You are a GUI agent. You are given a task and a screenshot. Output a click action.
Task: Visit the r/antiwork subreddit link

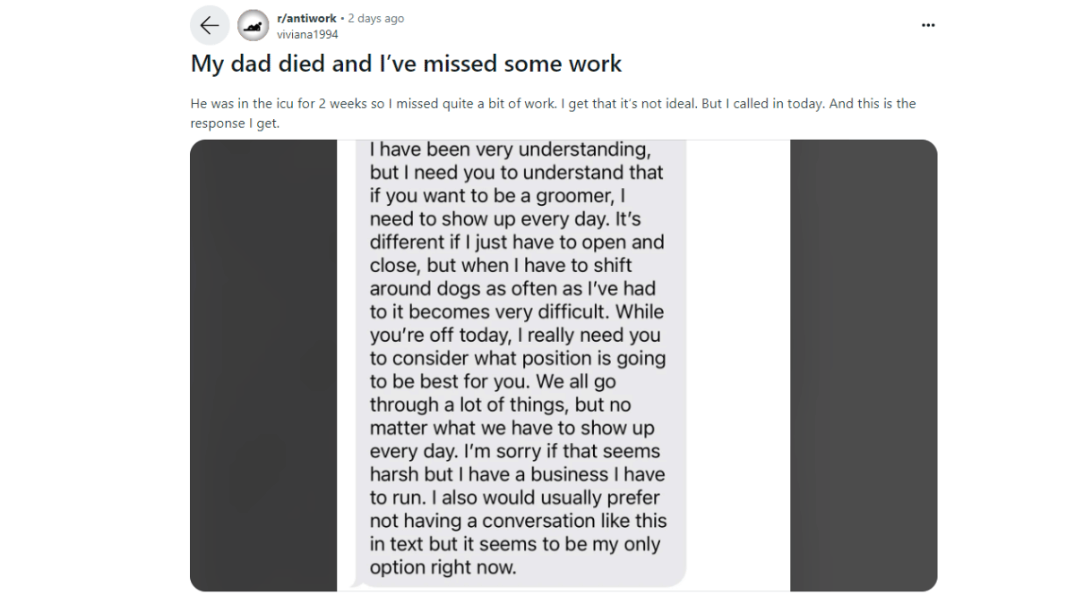(306, 18)
